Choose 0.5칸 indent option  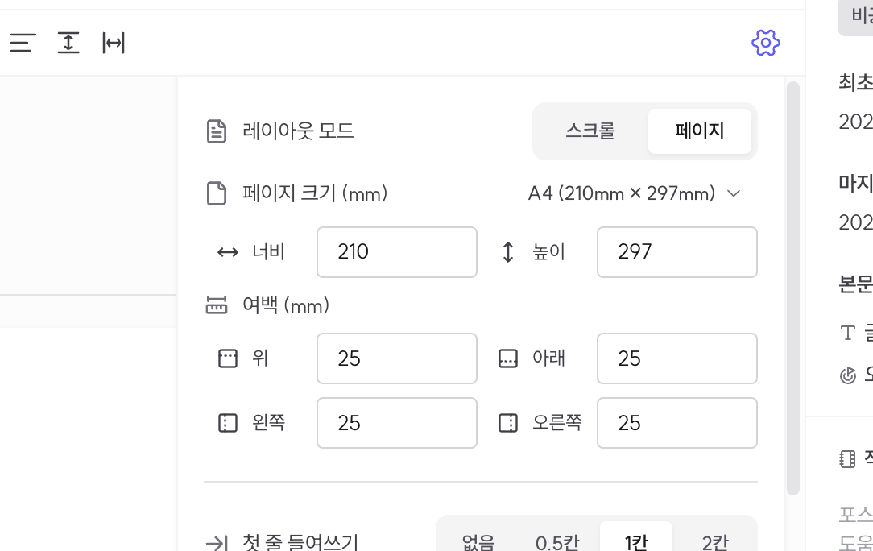556,541
